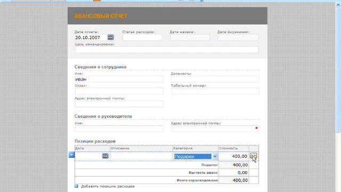
Task: Click the vertical scrollbar thumb on the right
Action: coord(338,70)
